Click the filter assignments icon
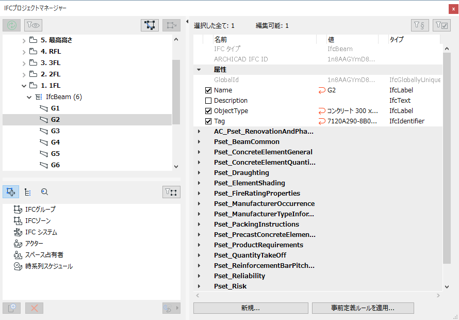Screen dimensions: 459x320 [172, 192]
